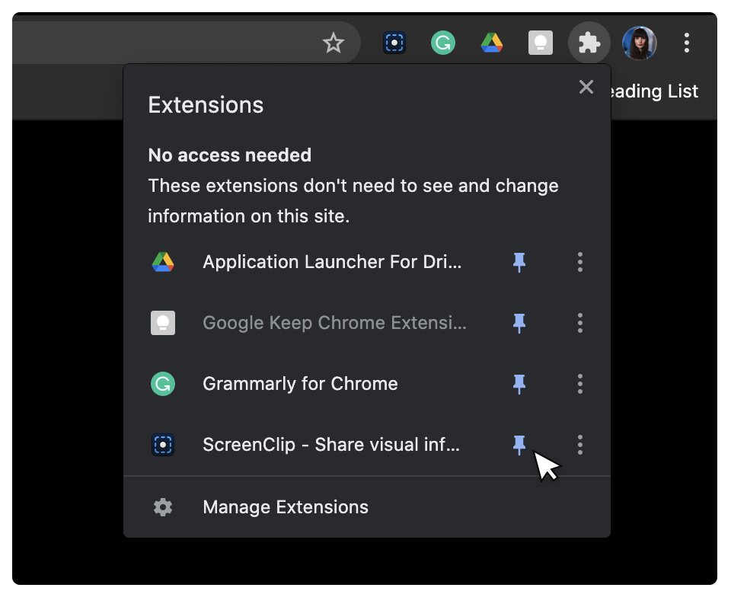
Task: Open more actions for Application Launcher For Drive
Action: (580, 262)
